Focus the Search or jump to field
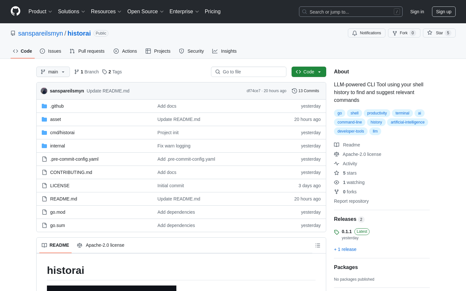 351,12
